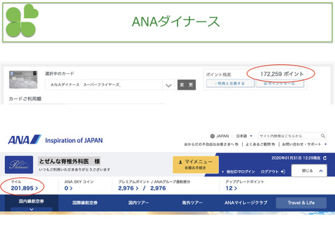Open アップグレードポイント 12 link
Viewport: 335px width, 251px height.
click(231, 188)
